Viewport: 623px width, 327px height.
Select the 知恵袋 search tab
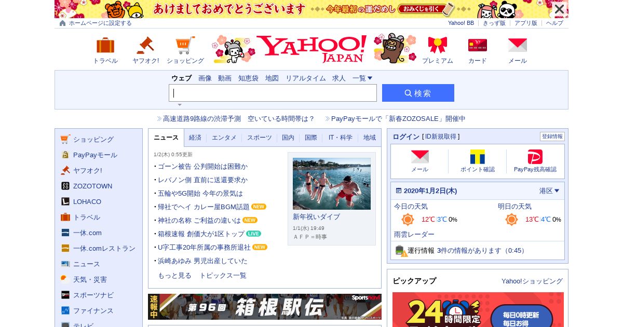tap(248, 78)
